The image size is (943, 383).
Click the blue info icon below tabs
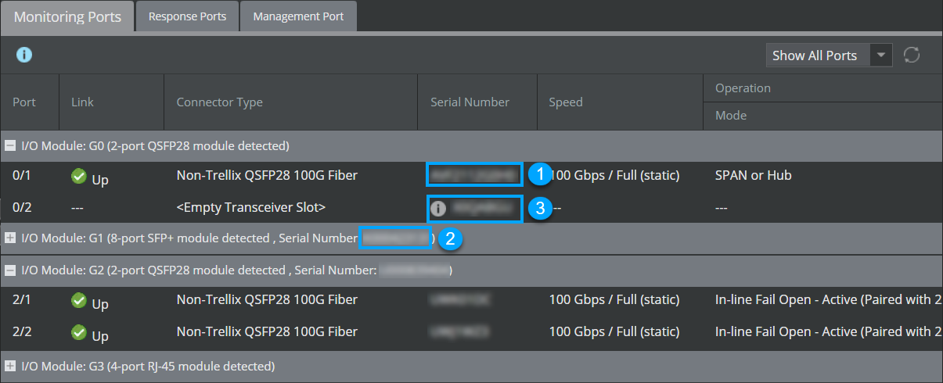pos(24,55)
